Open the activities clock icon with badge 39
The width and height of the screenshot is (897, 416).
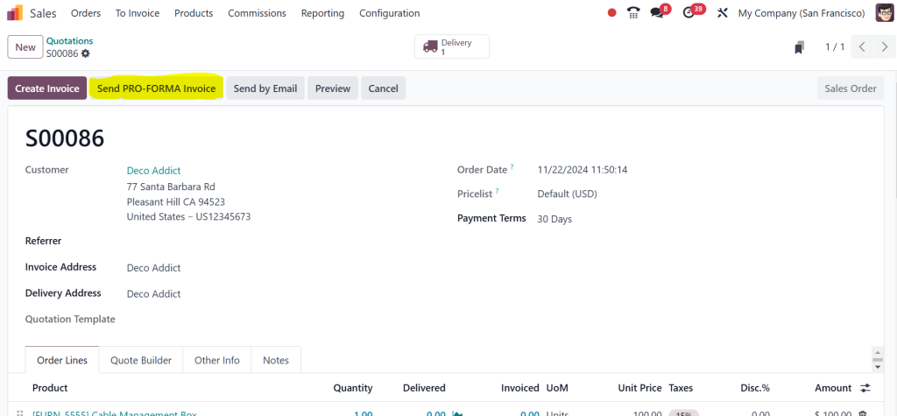[x=689, y=13]
